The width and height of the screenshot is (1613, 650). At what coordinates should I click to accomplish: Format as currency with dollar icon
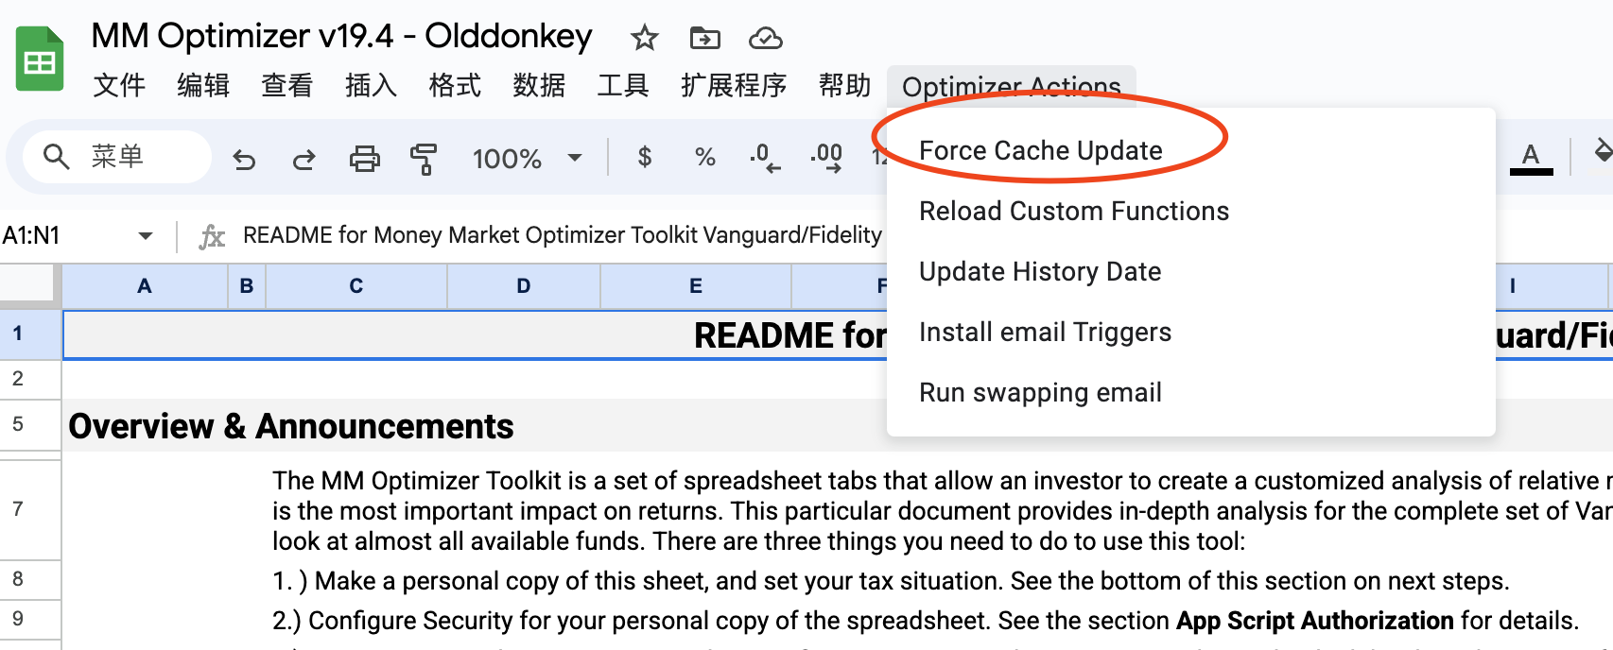[644, 157]
